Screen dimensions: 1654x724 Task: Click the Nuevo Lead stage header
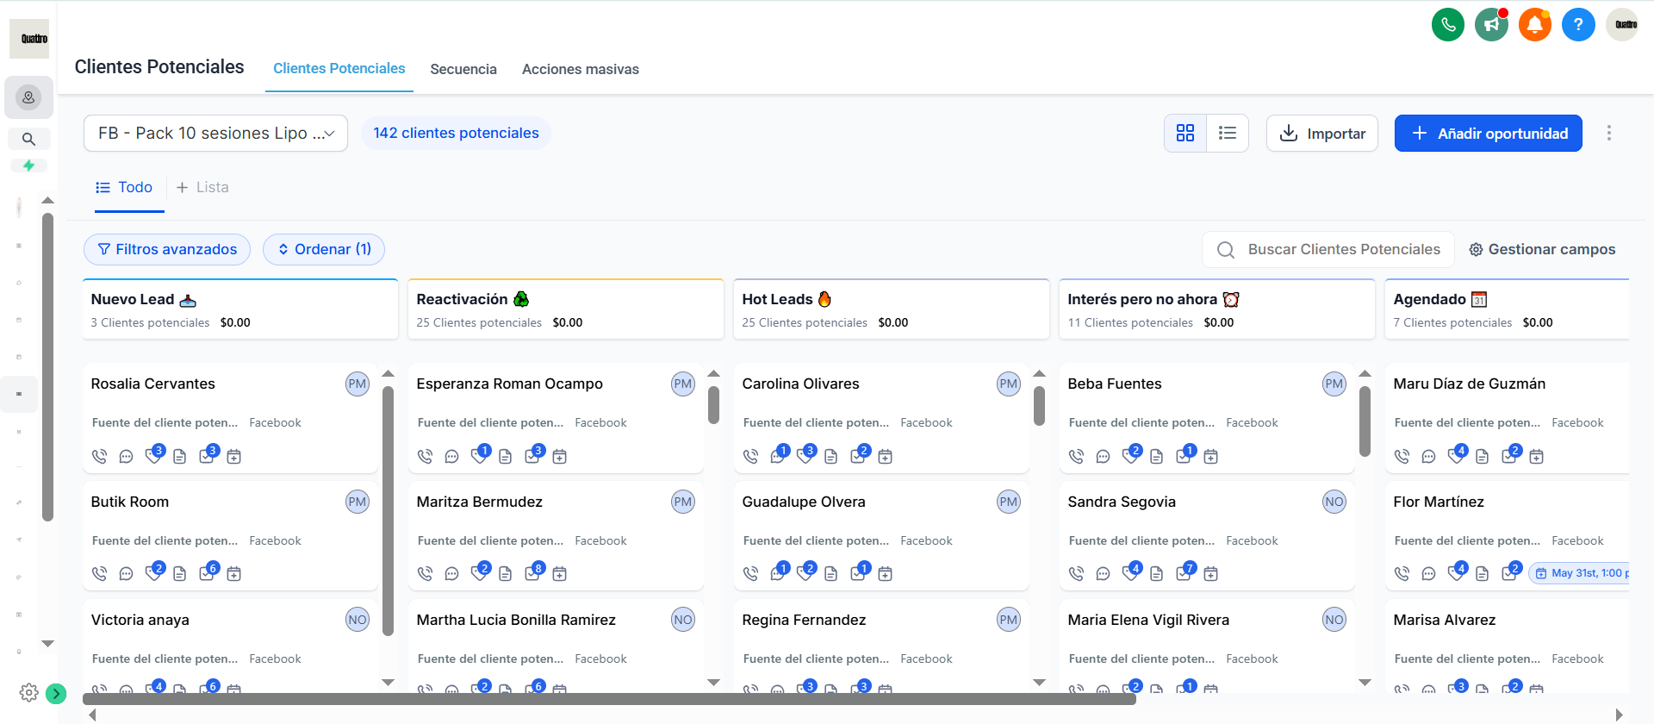240,309
